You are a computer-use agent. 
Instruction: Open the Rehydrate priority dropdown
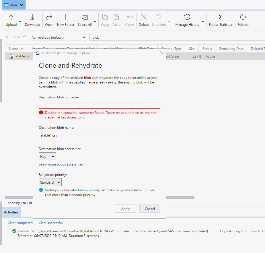click(x=50, y=182)
